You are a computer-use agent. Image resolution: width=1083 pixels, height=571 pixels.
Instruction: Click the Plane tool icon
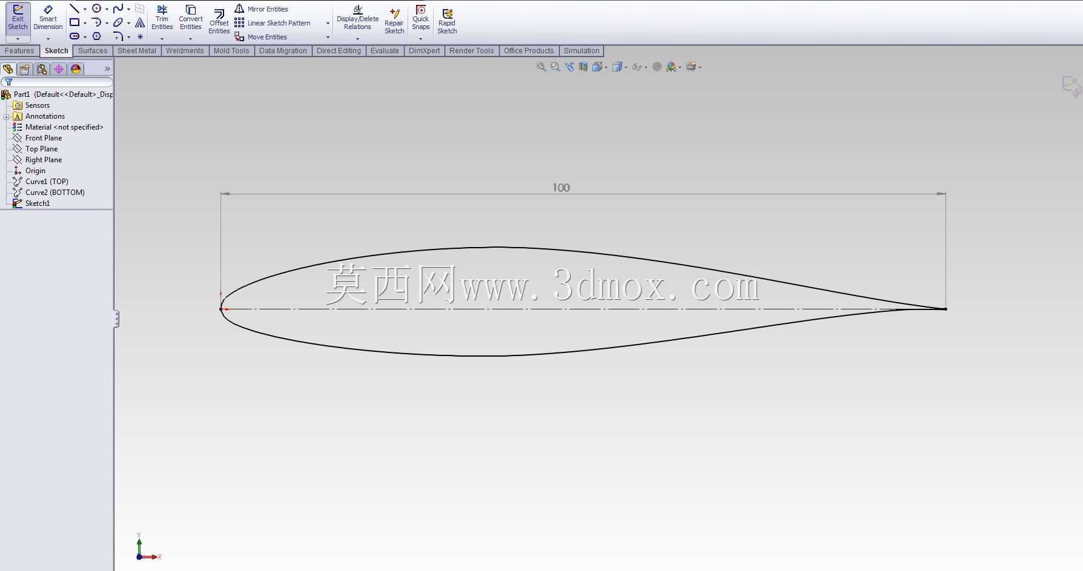[x=140, y=9]
